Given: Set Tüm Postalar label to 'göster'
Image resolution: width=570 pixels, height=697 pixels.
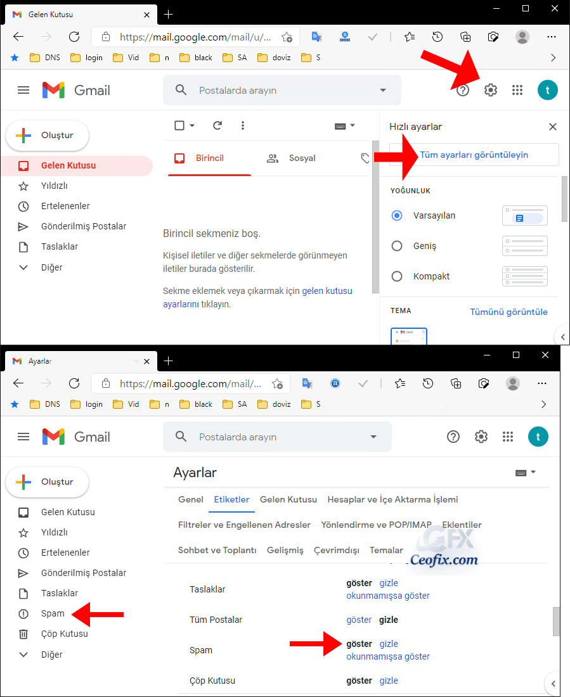Looking at the screenshot, I should coord(359,620).
